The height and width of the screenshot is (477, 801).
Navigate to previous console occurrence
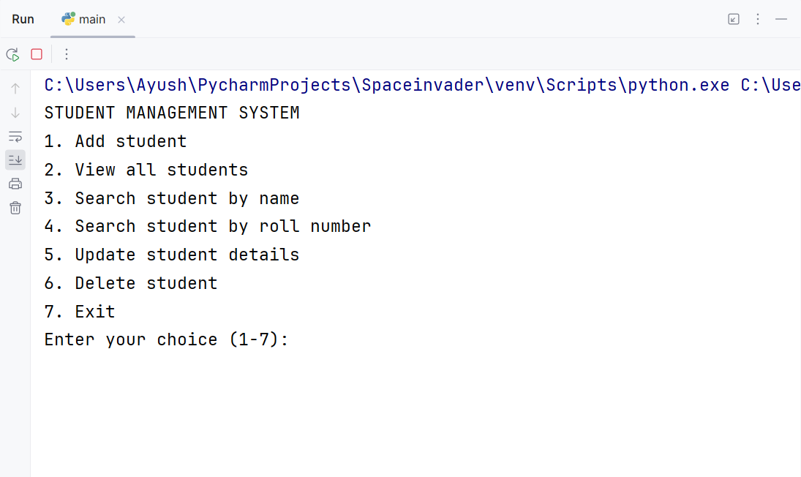pyautogui.click(x=15, y=88)
